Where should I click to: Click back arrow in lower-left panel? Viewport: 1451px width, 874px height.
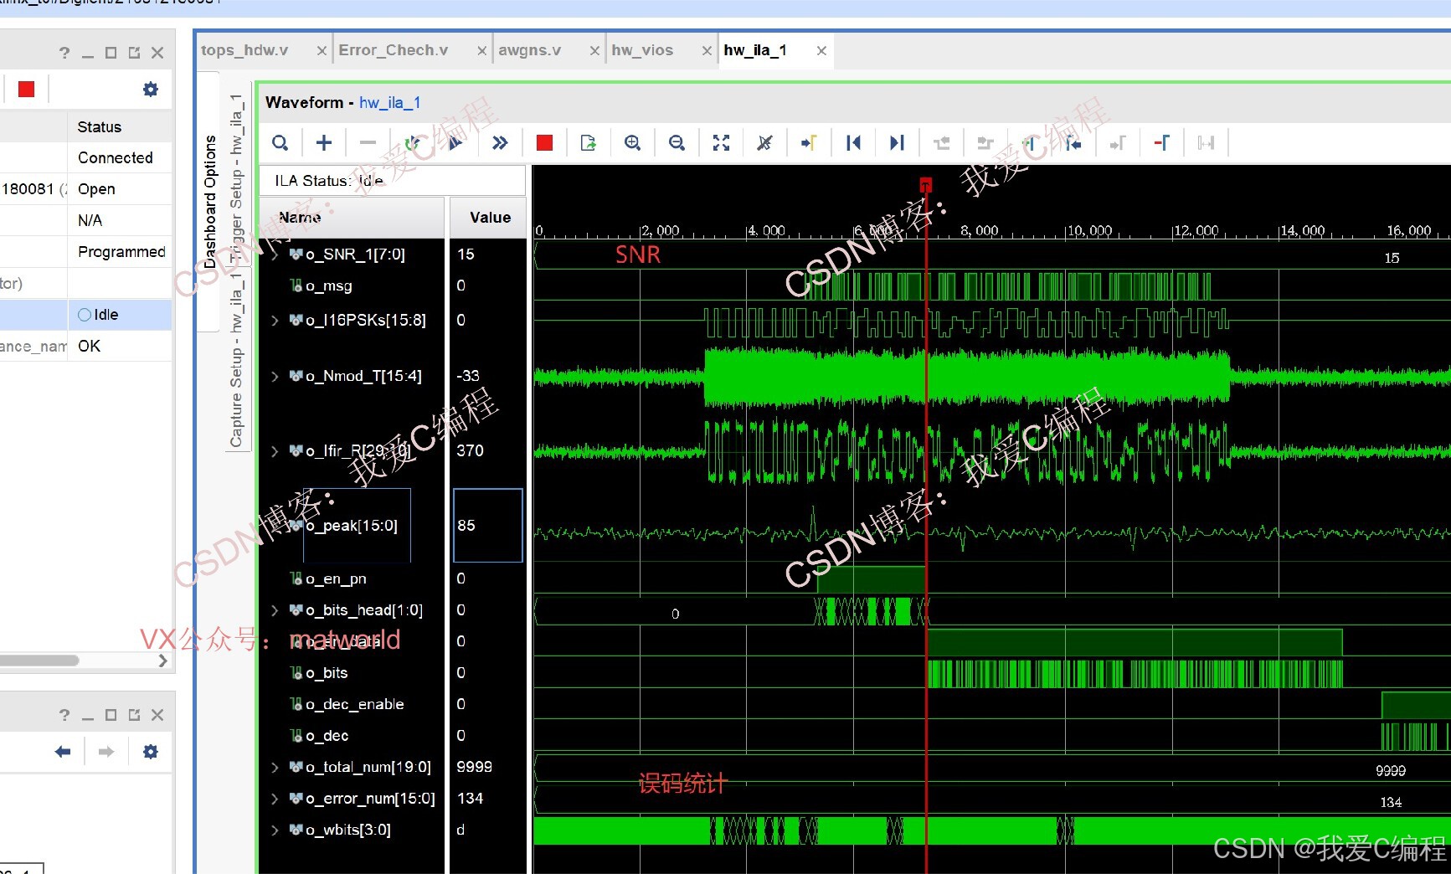coord(63,752)
